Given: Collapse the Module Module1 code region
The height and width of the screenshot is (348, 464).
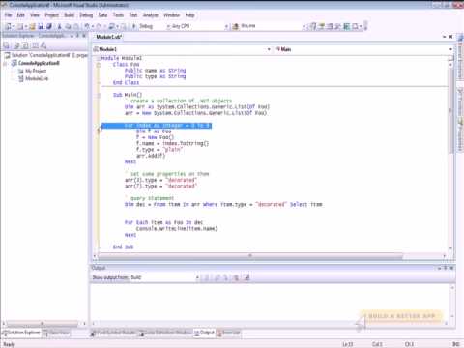Looking at the screenshot, I should [x=99, y=58].
